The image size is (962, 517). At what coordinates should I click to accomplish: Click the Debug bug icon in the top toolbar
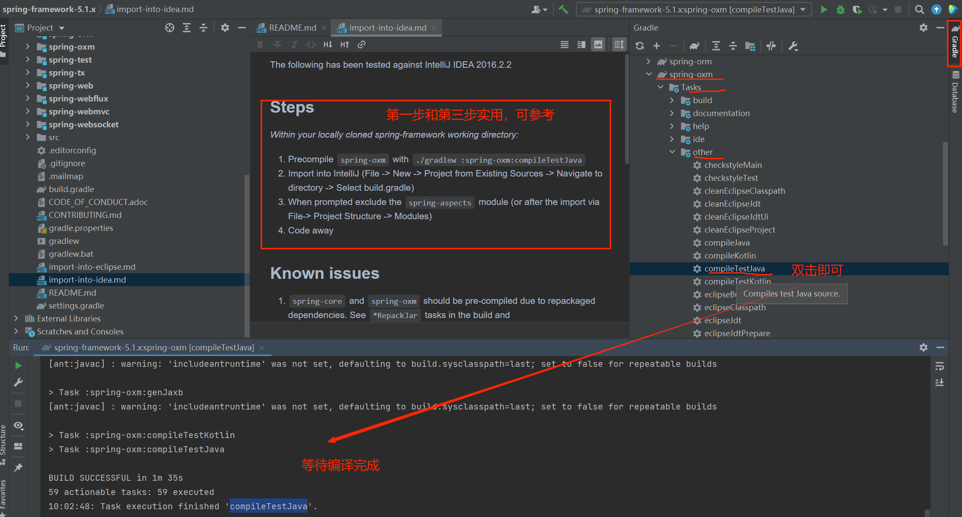click(840, 9)
